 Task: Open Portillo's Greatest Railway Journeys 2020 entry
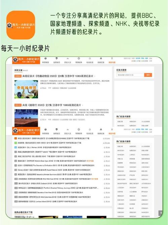tap(58, 188)
